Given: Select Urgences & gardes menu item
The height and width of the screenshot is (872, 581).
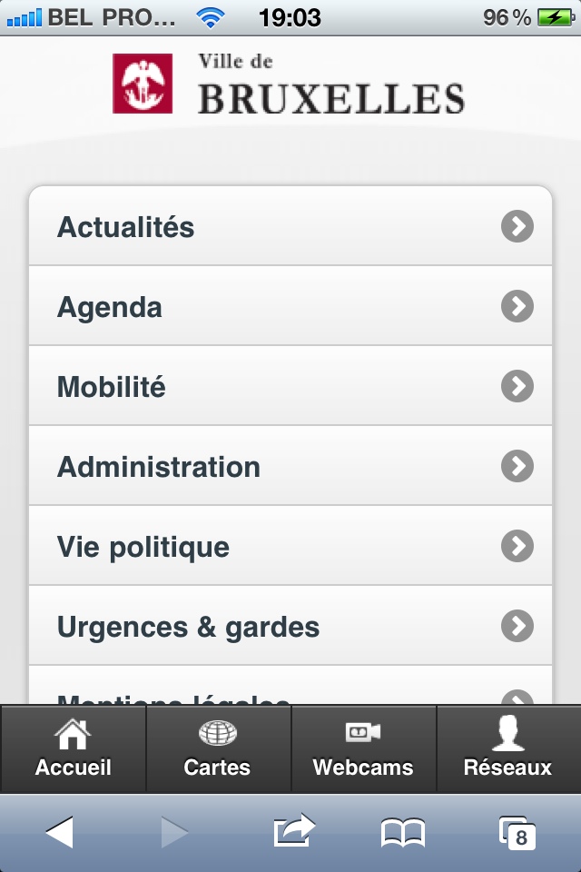Looking at the screenshot, I should pyautogui.click(x=290, y=626).
